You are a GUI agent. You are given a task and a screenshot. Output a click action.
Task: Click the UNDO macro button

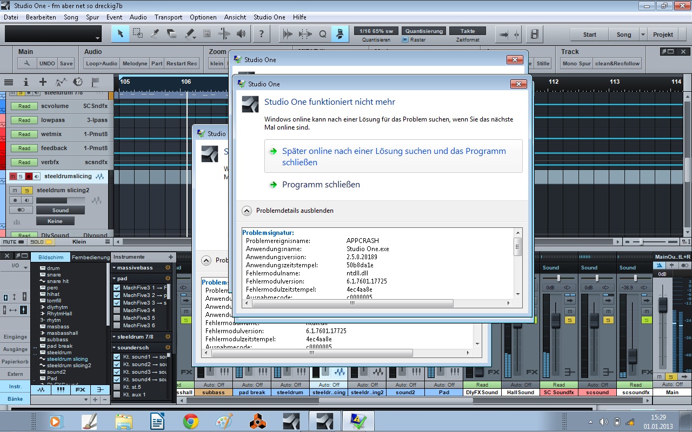[x=47, y=63]
